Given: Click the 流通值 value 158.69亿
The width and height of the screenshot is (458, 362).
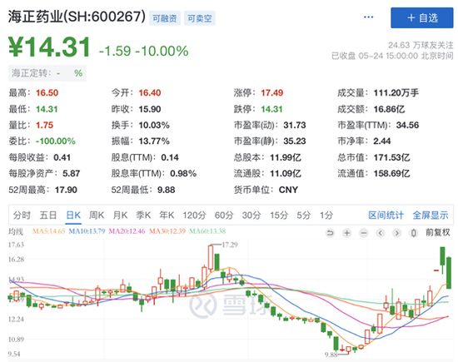Looking at the screenshot, I should click(391, 174).
